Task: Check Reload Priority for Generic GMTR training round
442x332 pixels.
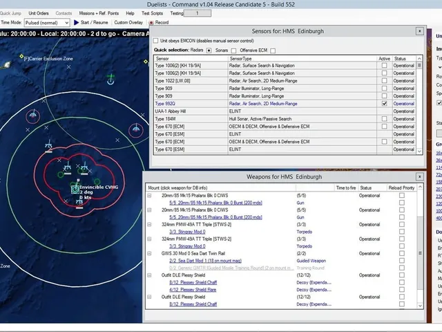Action: tap(402, 268)
